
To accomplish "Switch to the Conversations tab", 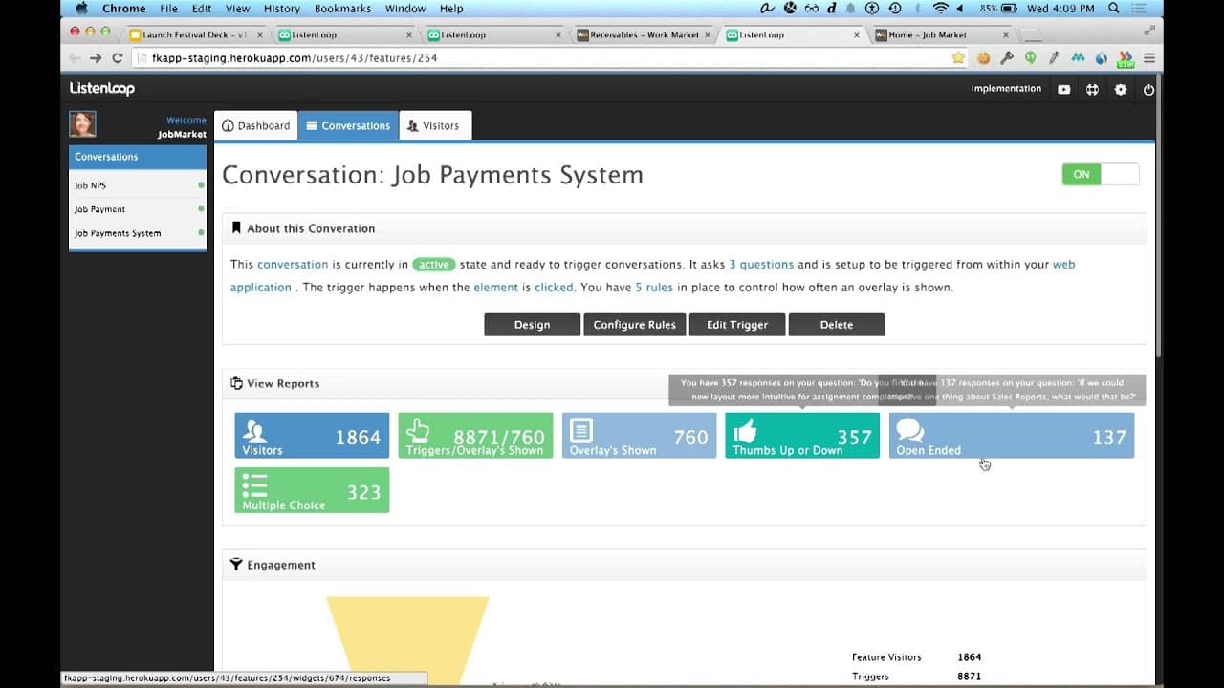I will pos(348,125).
